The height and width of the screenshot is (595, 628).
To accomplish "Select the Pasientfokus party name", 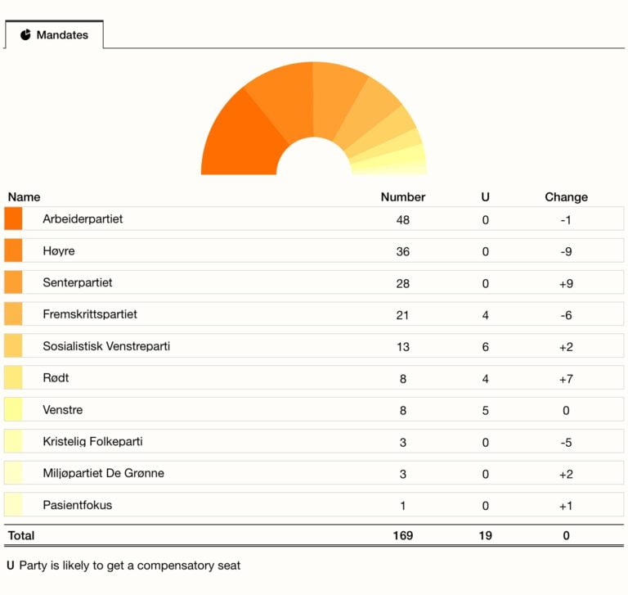I will 78,505.
